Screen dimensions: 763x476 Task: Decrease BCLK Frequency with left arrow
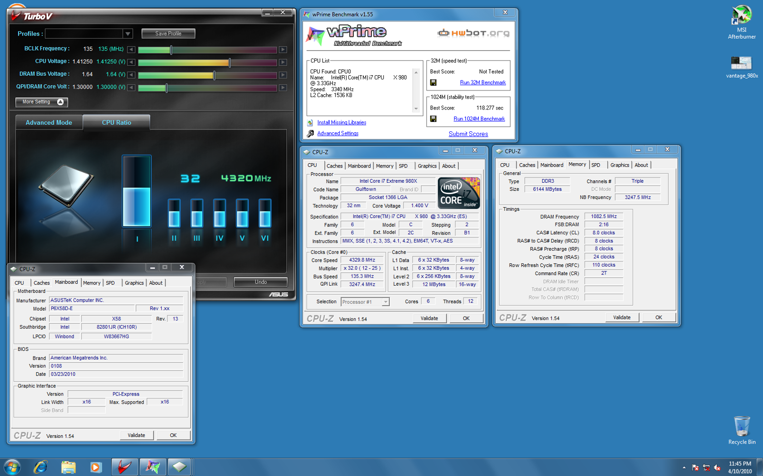coord(131,50)
